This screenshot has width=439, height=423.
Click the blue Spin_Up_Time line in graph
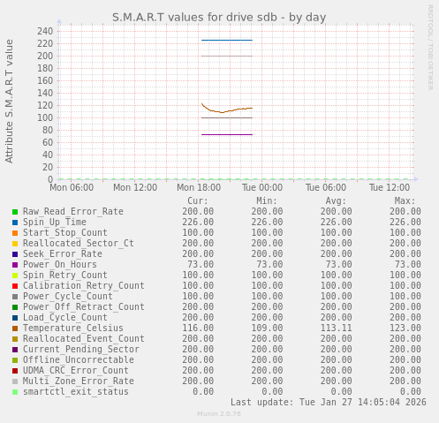(227, 40)
